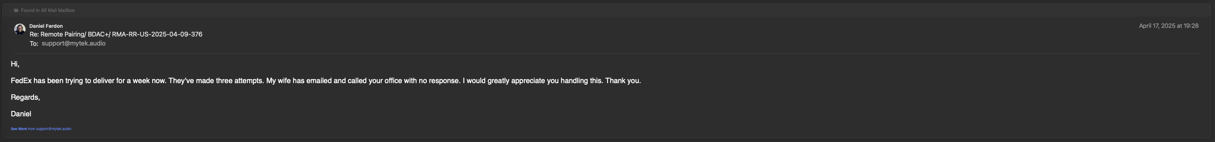Viewport: 1215px width, 142px height.
Task: Expand quoted text with See More
Action: click(x=19, y=129)
